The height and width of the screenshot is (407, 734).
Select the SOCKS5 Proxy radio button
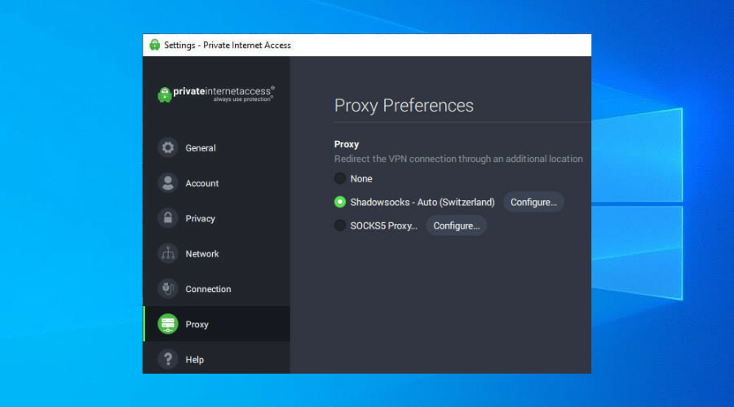[x=340, y=225]
